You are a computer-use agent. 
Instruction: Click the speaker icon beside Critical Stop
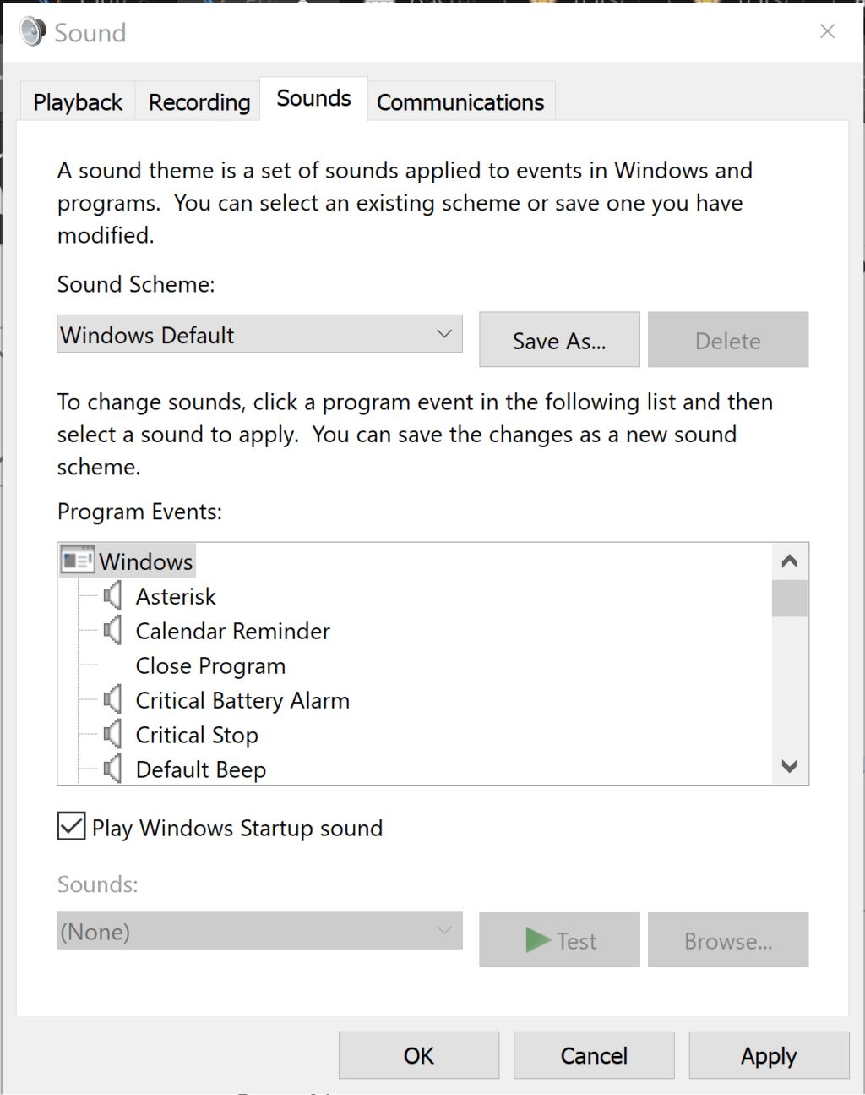pyautogui.click(x=113, y=733)
